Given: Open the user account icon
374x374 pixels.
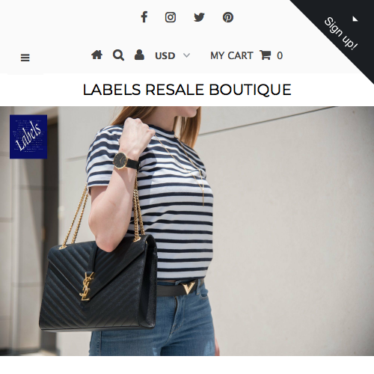Looking at the screenshot, I should point(139,55).
